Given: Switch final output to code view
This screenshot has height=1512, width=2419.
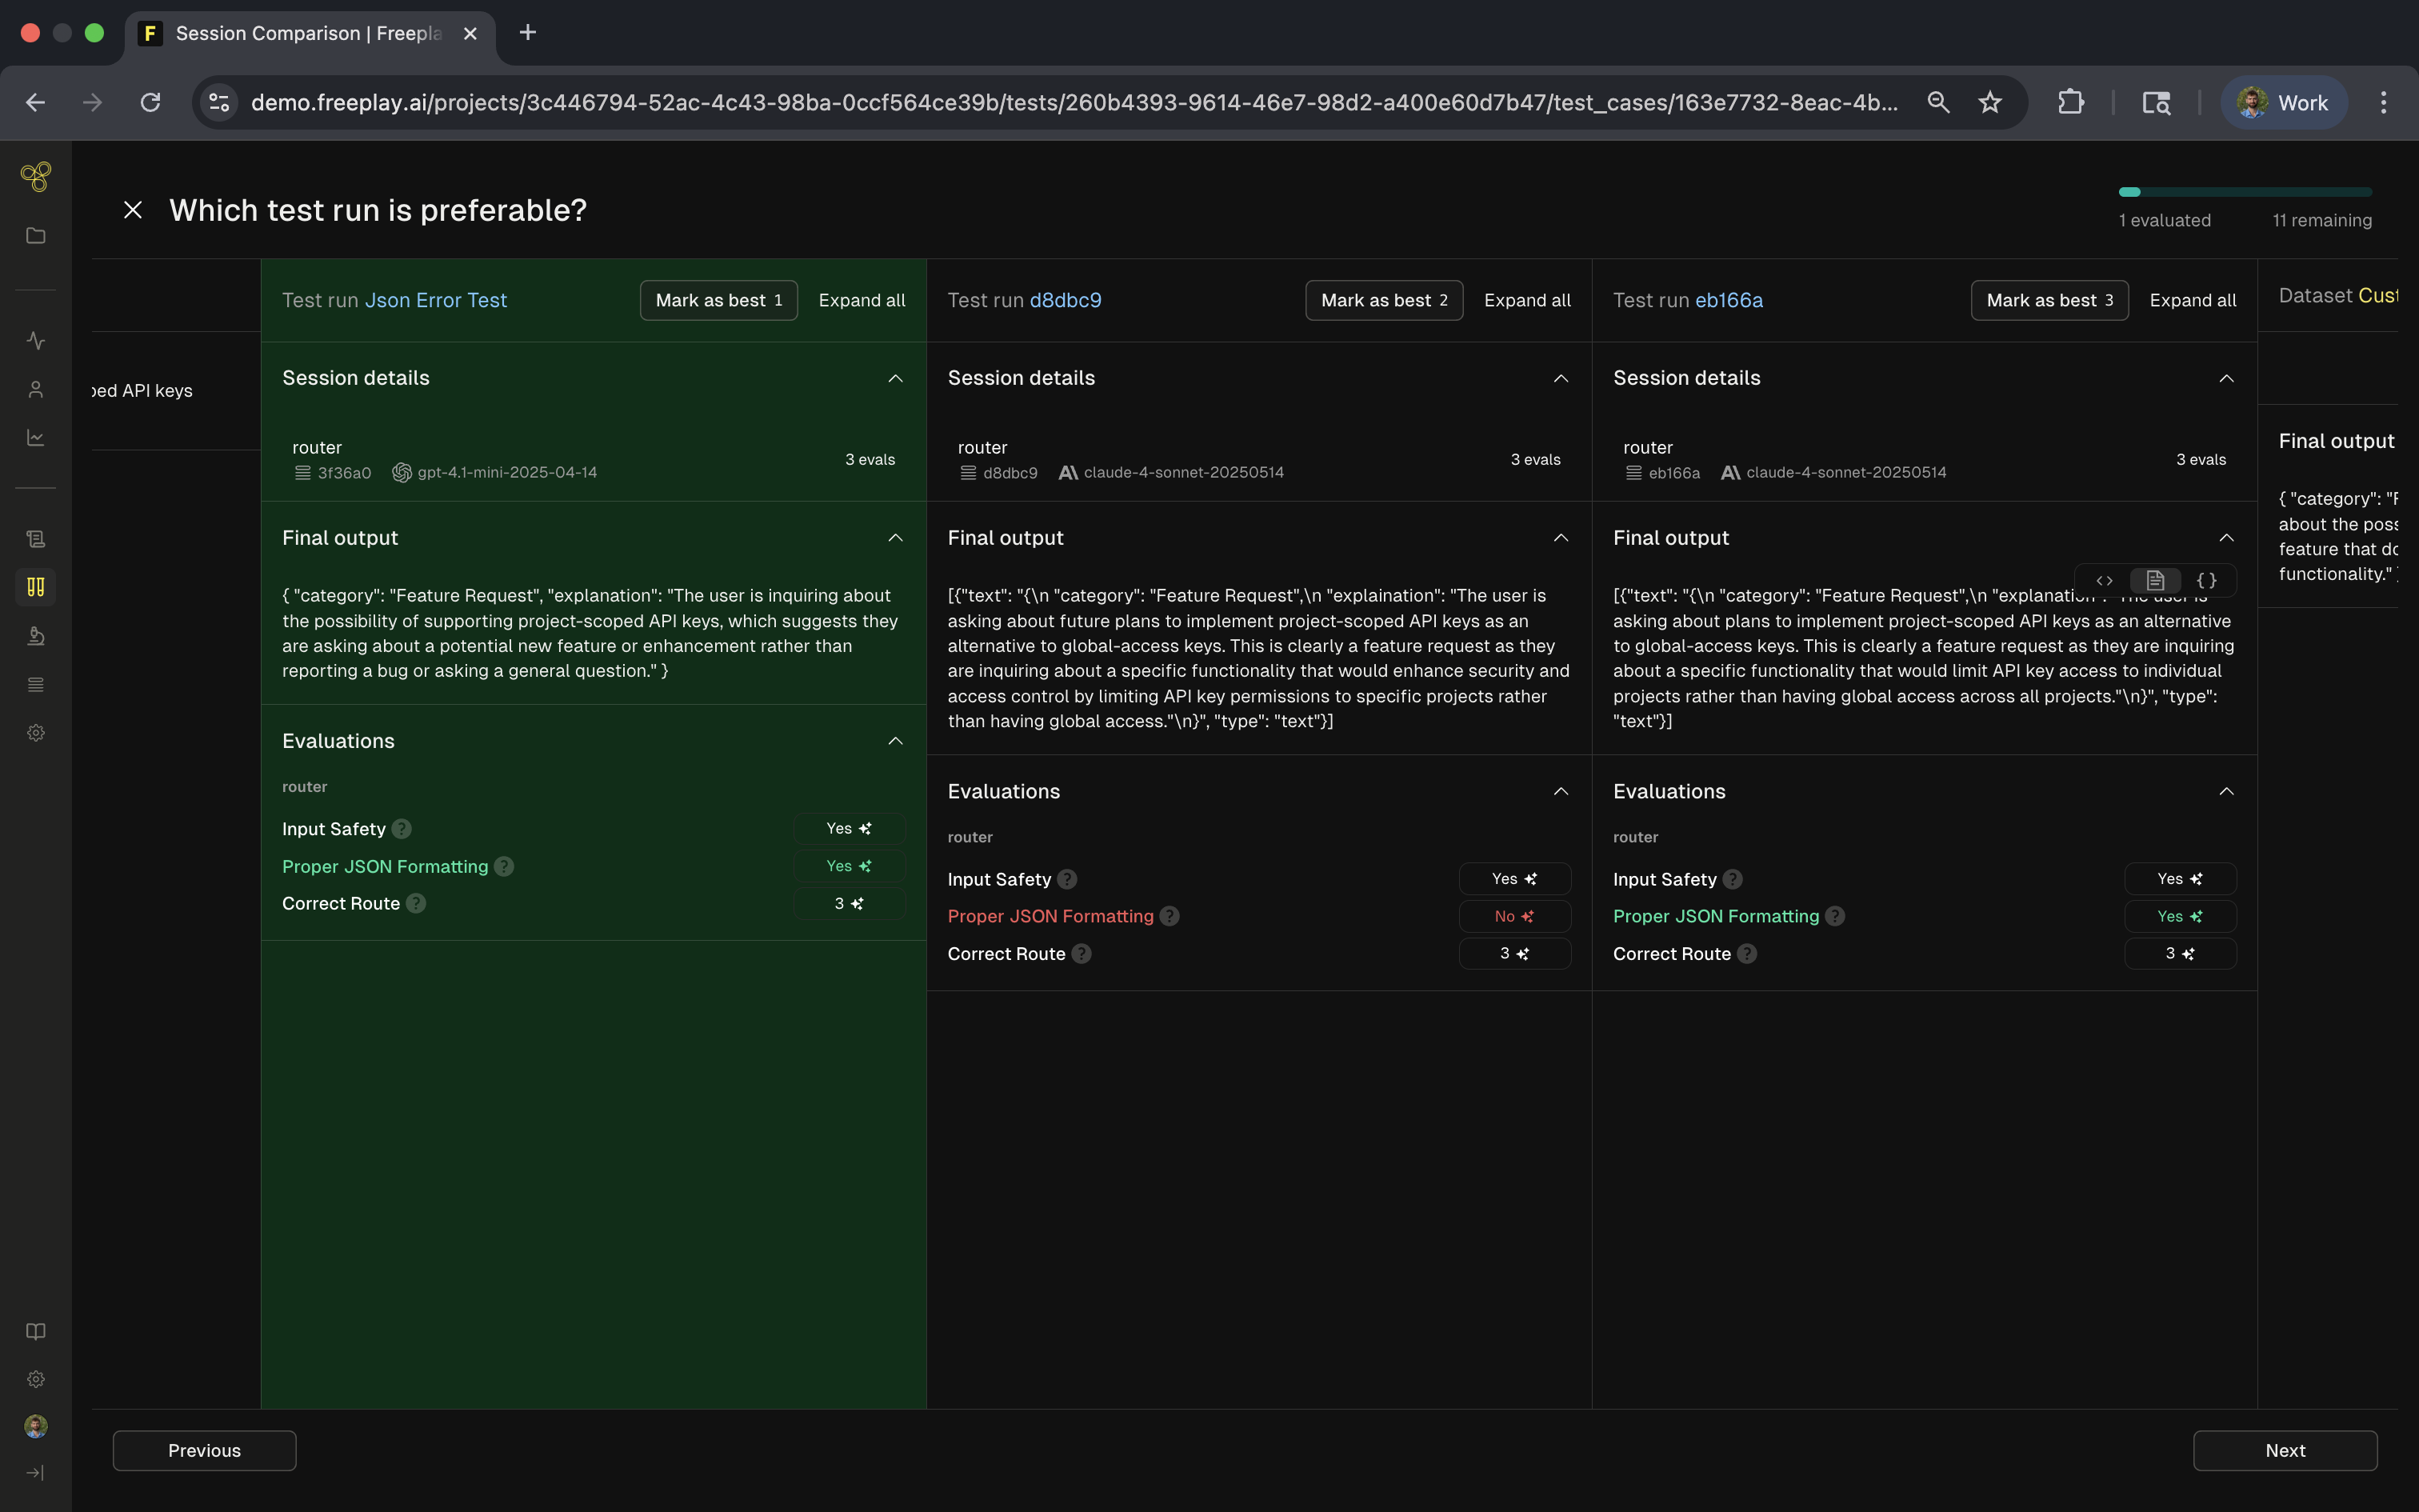Looking at the screenshot, I should (x=2104, y=580).
